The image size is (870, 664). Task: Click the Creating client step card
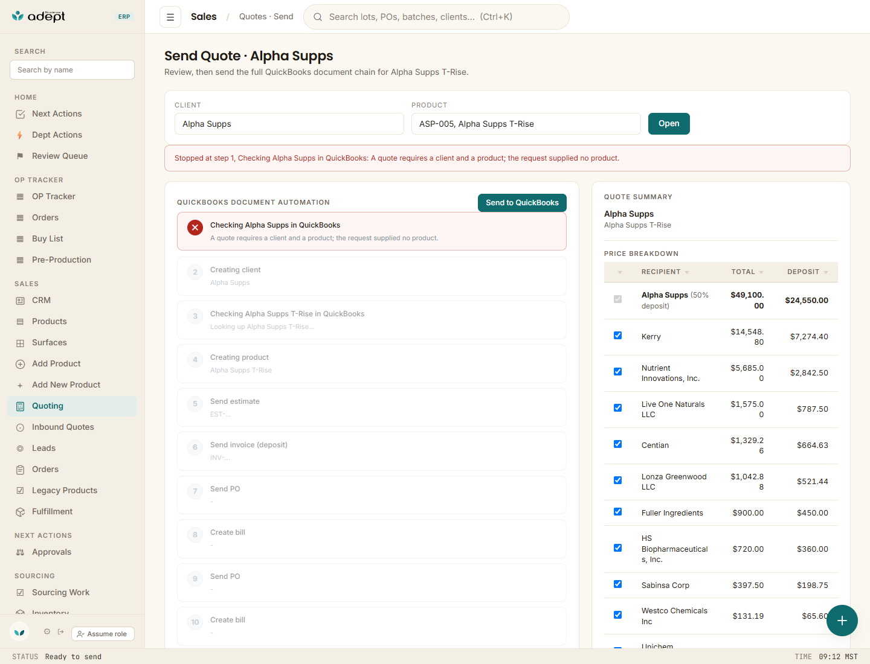pyautogui.click(x=372, y=276)
